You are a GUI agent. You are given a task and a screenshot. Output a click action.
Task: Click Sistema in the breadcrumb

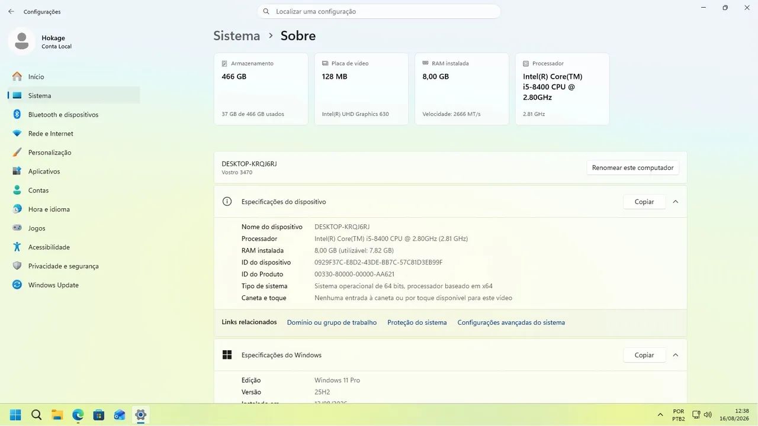[237, 35]
